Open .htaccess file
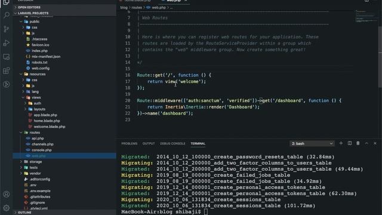 pyautogui.click(x=39, y=39)
